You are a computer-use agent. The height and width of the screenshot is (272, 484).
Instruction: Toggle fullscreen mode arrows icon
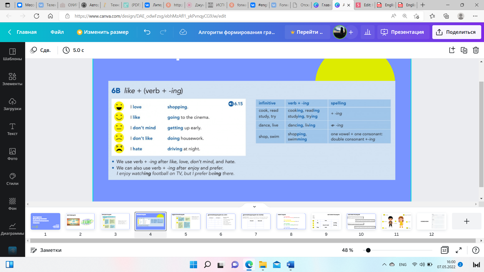[459, 250]
